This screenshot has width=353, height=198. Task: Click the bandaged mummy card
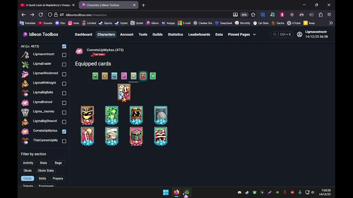coord(112,136)
